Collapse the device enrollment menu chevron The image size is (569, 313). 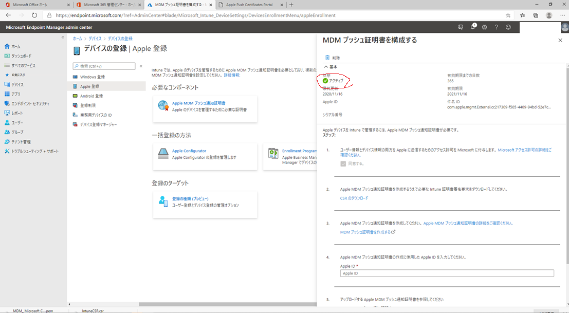(x=141, y=66)
